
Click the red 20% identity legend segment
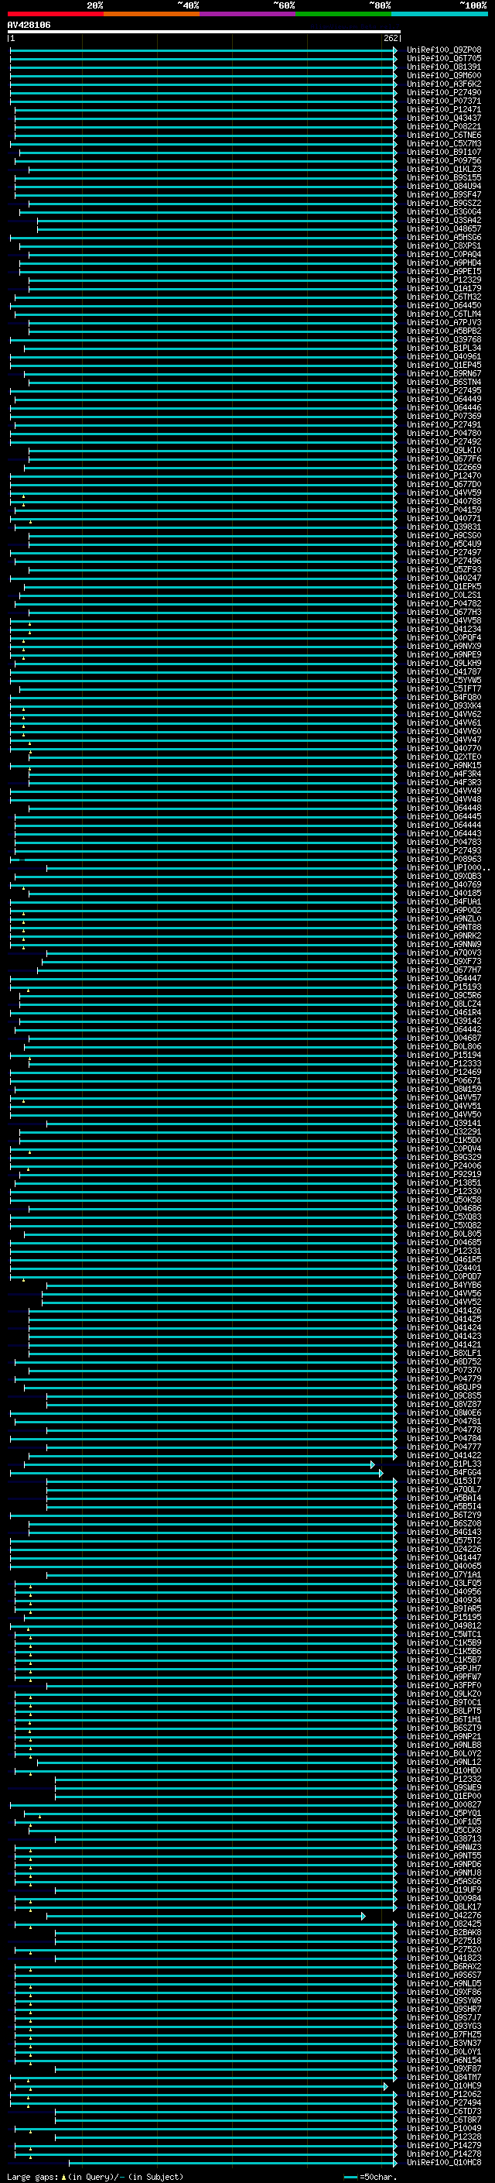point(55,14)
